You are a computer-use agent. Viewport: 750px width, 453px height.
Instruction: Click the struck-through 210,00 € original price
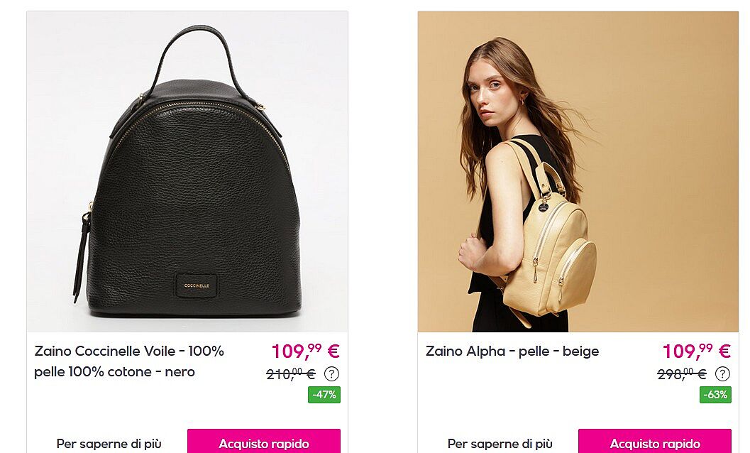(291, 373)
